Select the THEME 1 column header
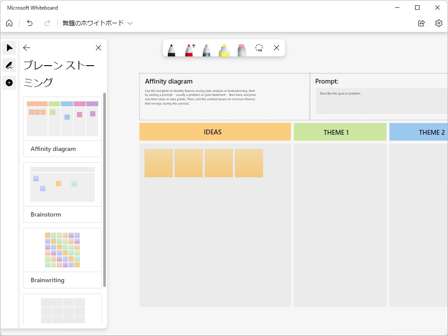Viewport: 448px width, 336px height. pos(340,132)
